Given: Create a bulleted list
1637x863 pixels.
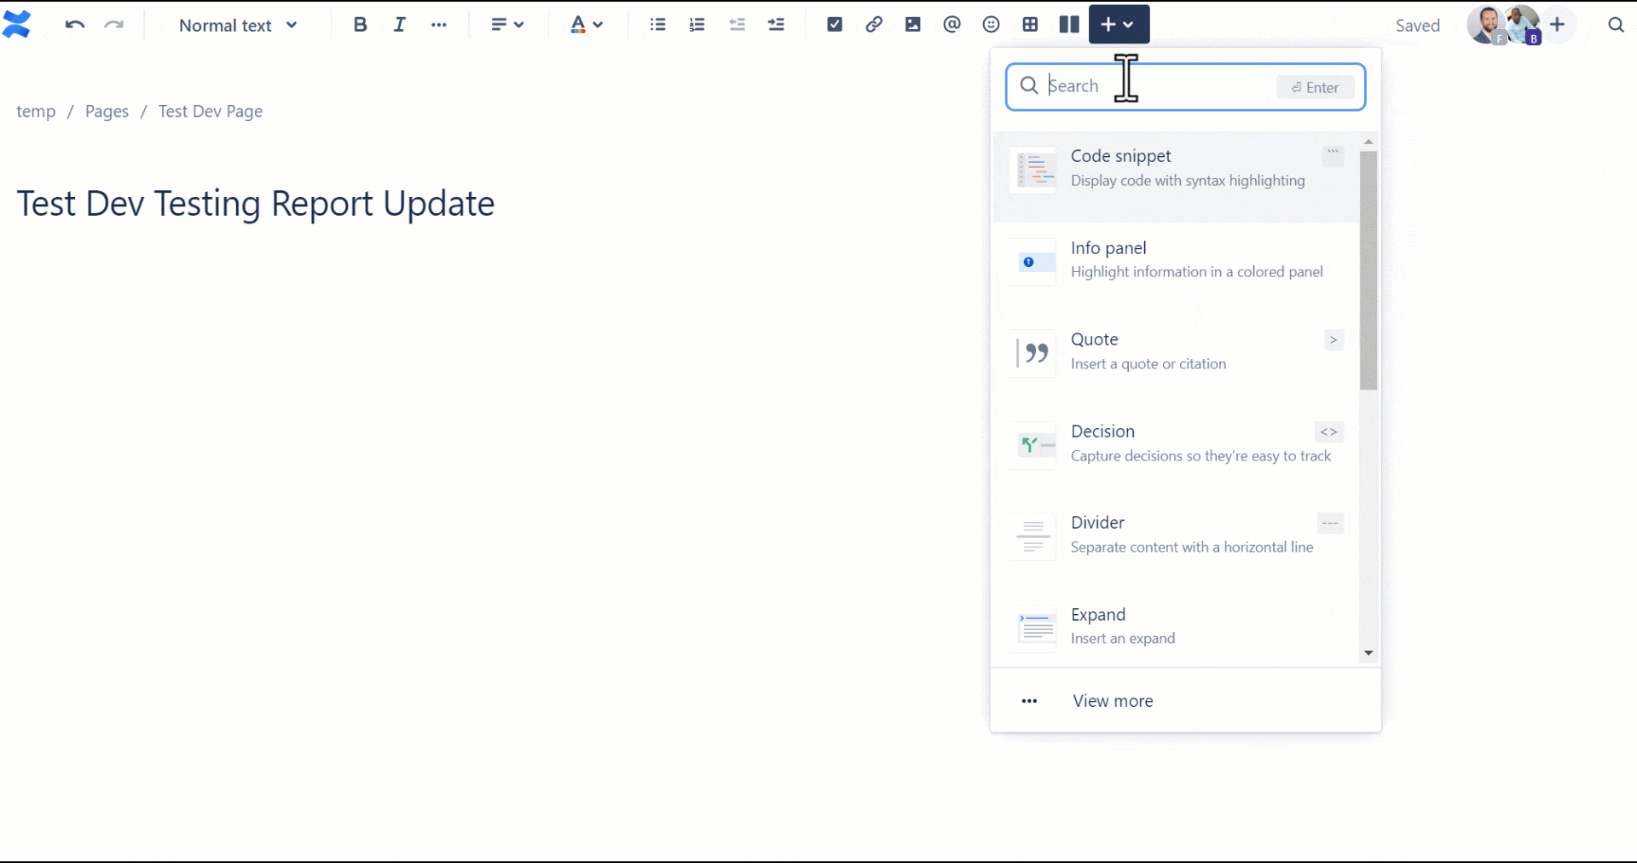Looking at the screenshot, I should pyautogui.click(x=657, y=25).
